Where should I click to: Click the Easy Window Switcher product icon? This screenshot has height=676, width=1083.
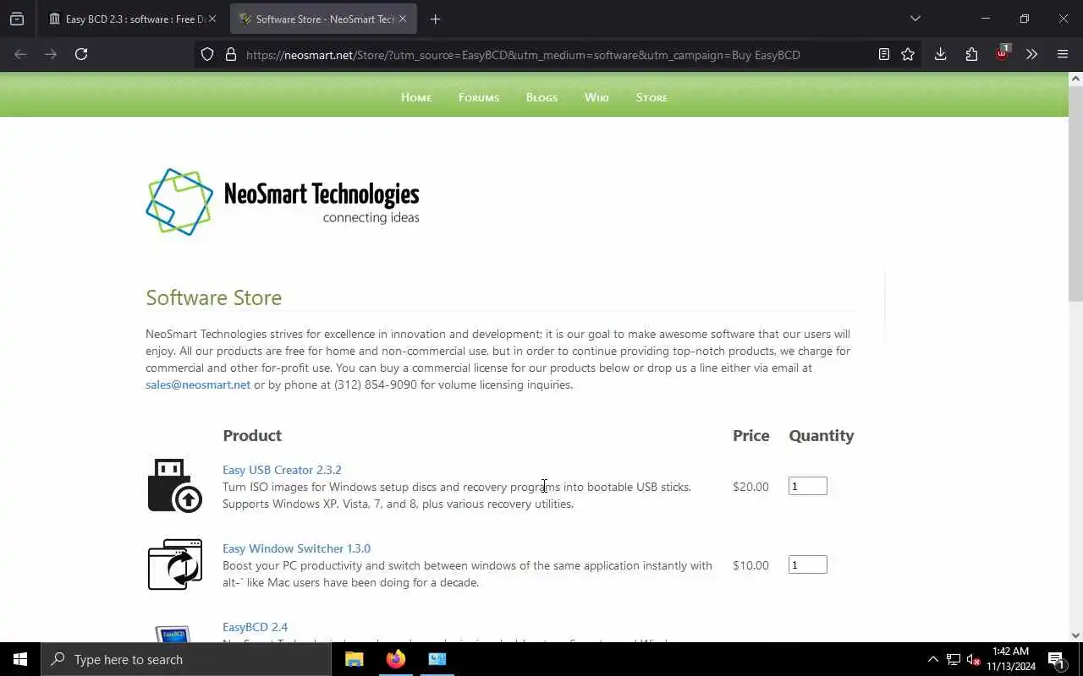(175, 564)
